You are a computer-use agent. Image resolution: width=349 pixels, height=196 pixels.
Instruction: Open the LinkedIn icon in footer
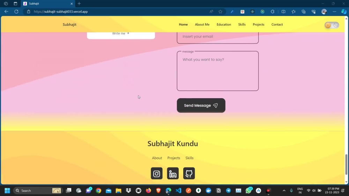click(173, 173)
